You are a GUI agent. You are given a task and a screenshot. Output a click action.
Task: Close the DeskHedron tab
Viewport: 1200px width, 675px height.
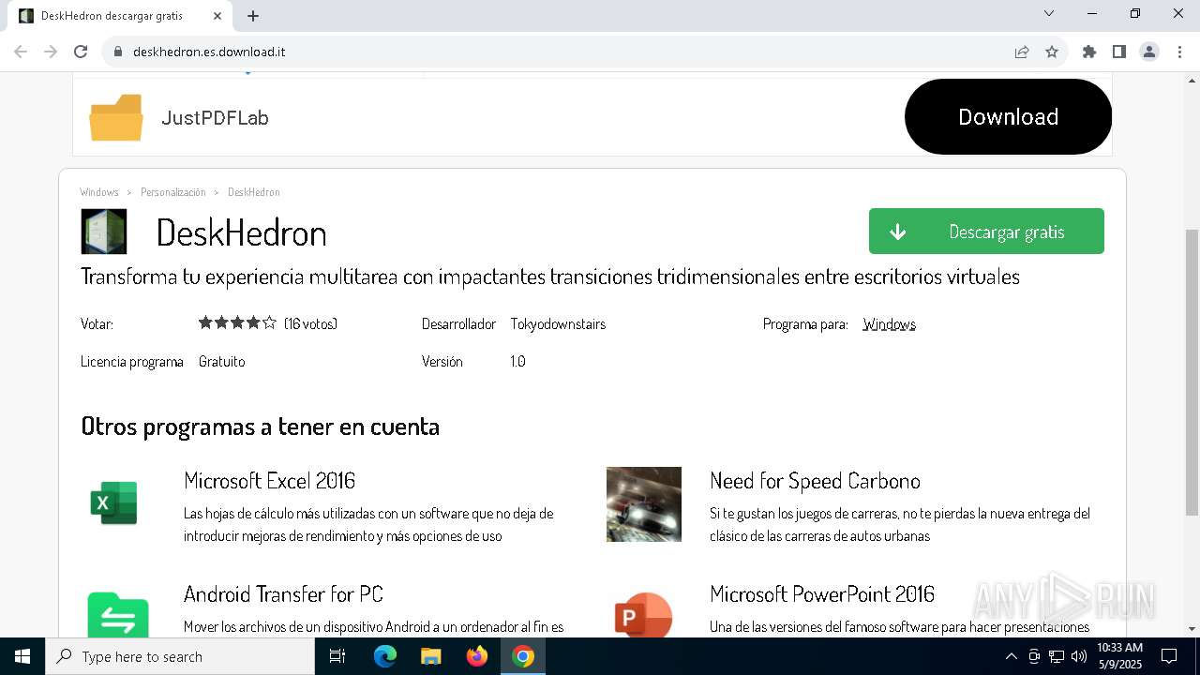(x=217, y=16)
